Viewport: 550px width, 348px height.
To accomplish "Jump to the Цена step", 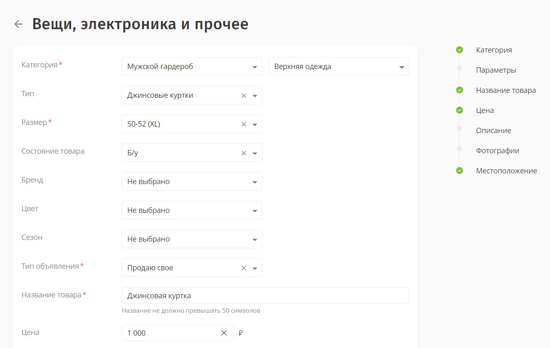I will (x=485, y=111).
